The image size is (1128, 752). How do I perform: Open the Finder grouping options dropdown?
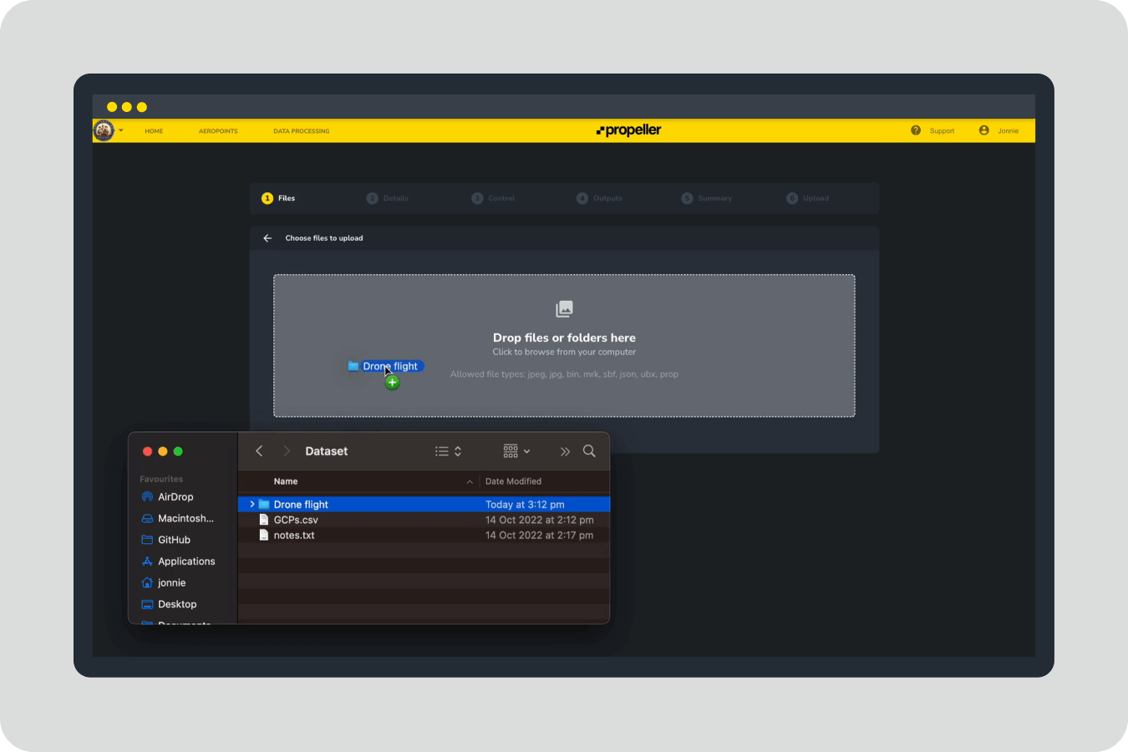click(516, 451)
